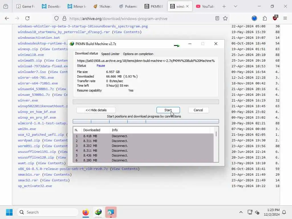The image size is (292, 219).
Task: Open the muted volume tray icon
Action: (257, 212)
